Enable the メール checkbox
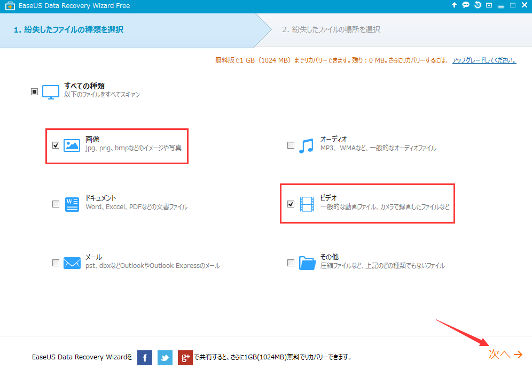 click(x=56, y=263)
